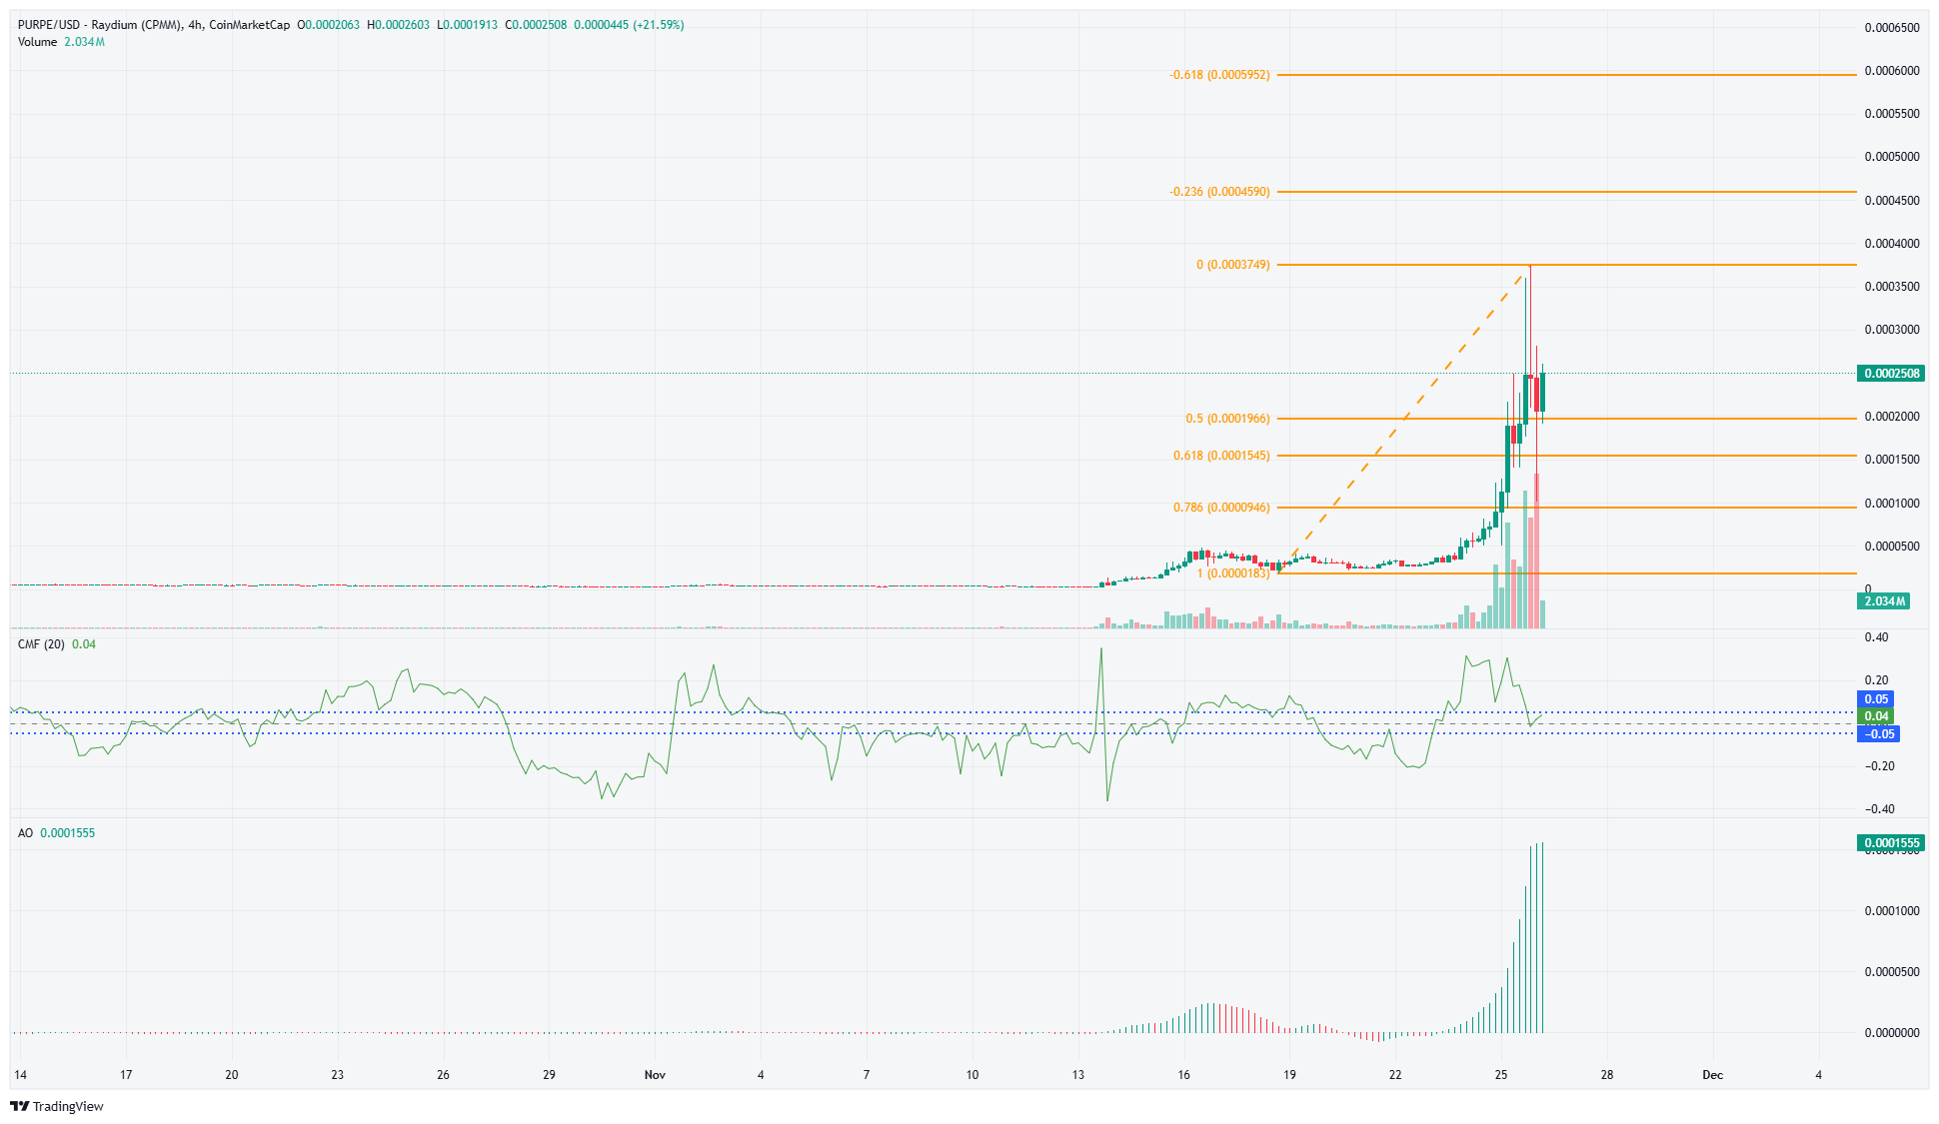Click the blue -0.05 CMF level tag

1878,734
